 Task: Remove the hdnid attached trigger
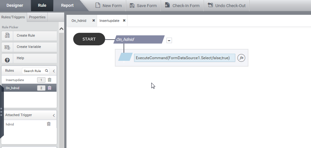49,124
